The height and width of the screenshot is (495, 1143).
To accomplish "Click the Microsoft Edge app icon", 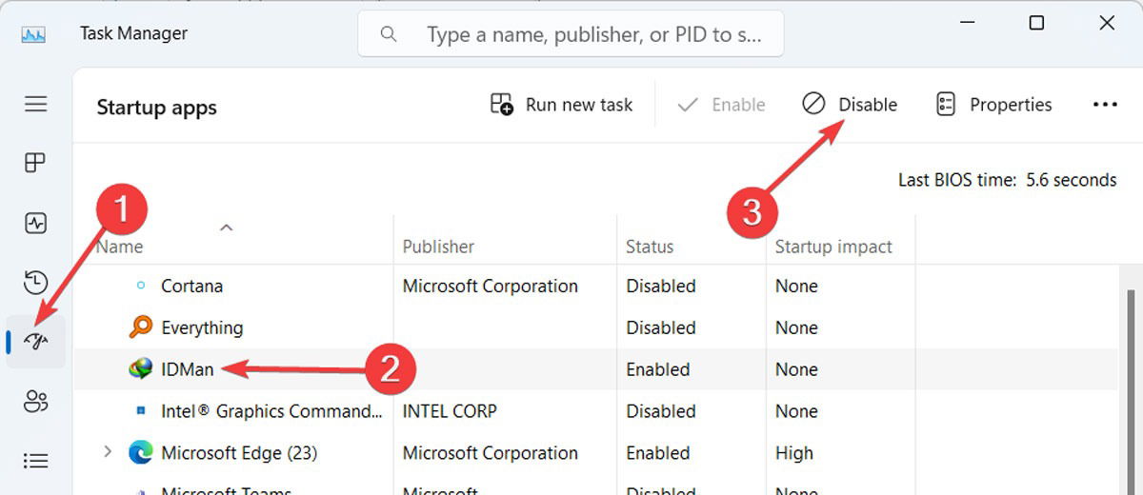I will tap(141, 453).
